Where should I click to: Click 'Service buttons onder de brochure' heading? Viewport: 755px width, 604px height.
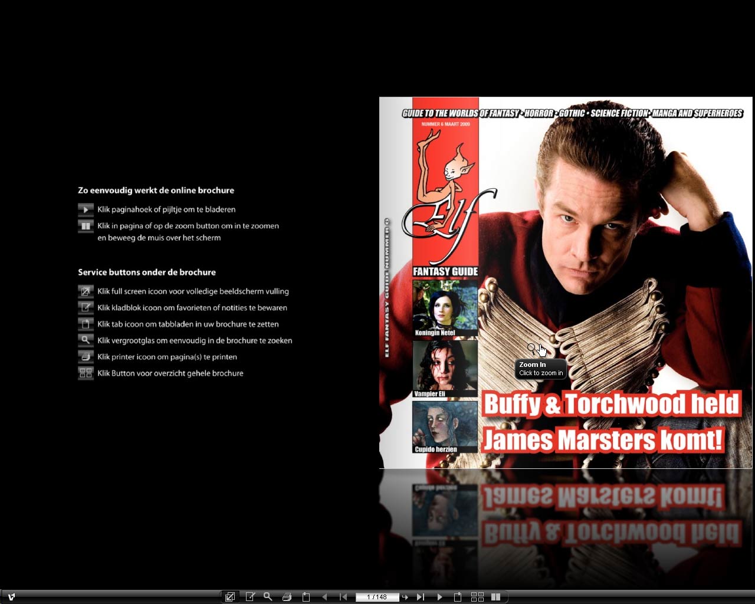pyautogui.click(x=147, y=273)
